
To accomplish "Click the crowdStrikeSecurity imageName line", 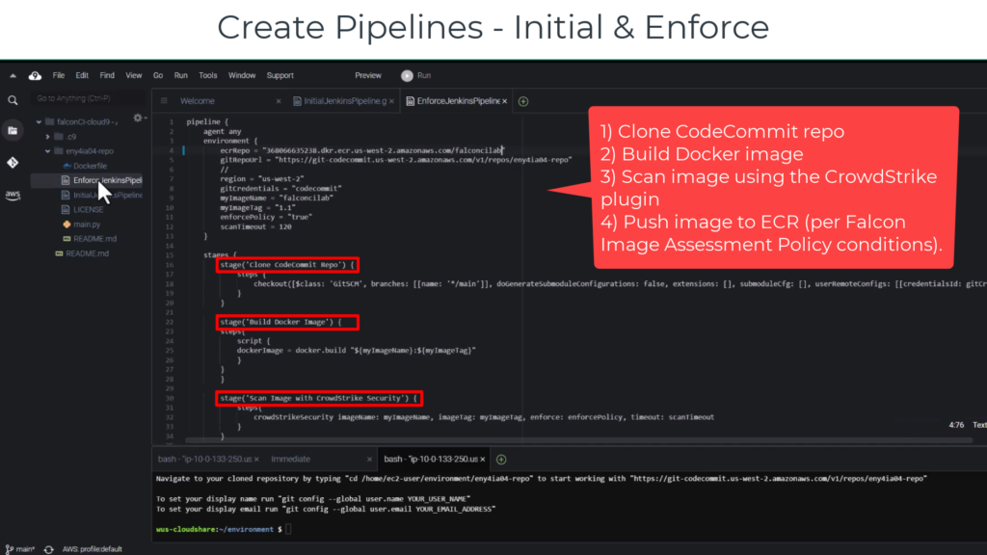I will [x=484, y=417].
